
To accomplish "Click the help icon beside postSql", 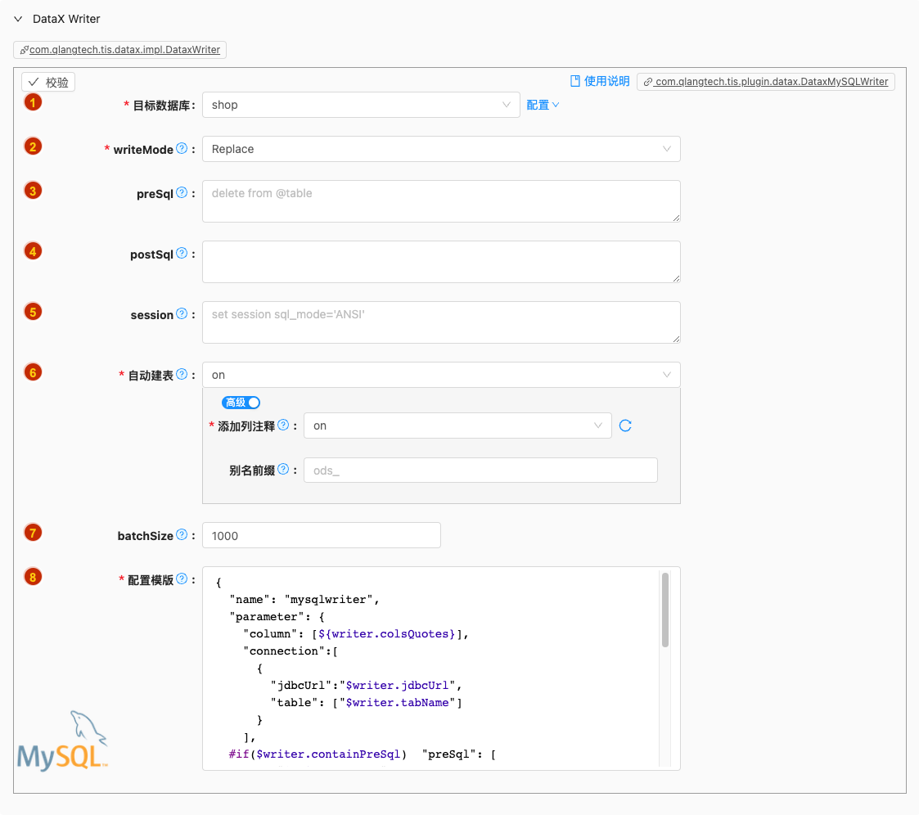I will (x=182, y=254).
